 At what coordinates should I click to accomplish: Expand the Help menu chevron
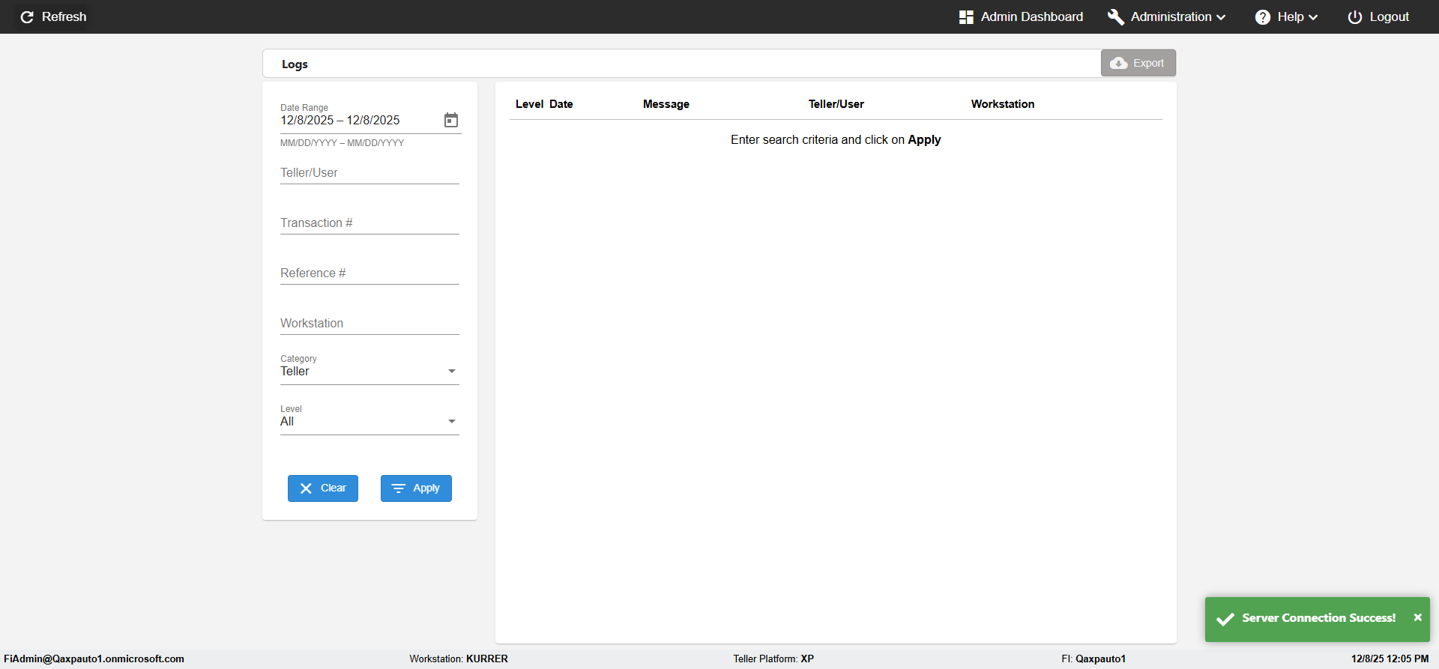[1313, 17]
